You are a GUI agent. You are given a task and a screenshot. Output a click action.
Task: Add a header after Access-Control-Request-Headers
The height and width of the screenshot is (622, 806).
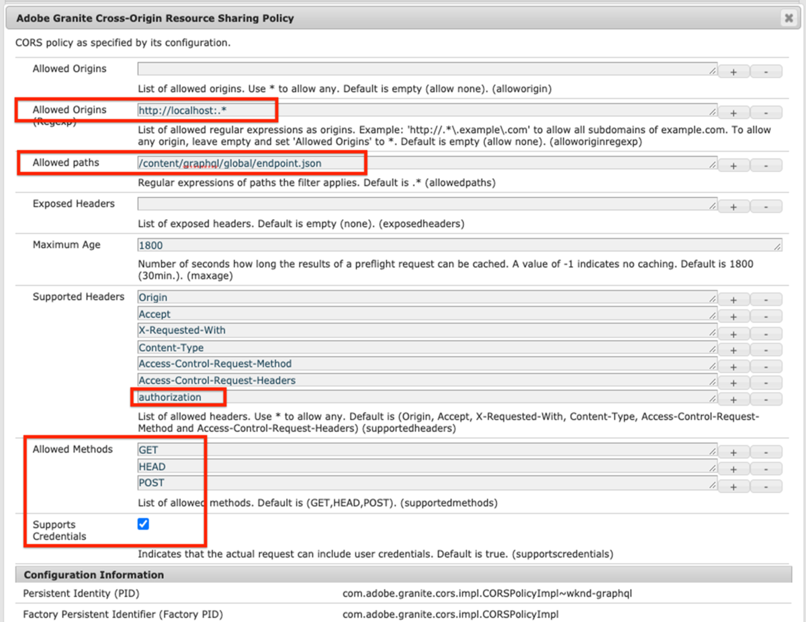pyautogui.click(x=733, y=383)
